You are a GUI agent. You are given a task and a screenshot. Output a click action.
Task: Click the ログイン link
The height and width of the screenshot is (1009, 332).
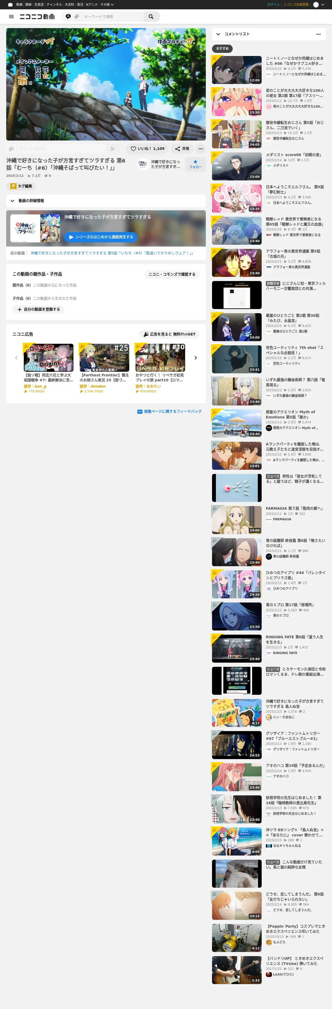(273, 5)
